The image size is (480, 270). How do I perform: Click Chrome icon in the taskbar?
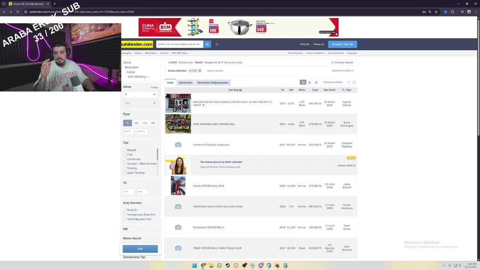pyautogui.click(x=203, y=265)
